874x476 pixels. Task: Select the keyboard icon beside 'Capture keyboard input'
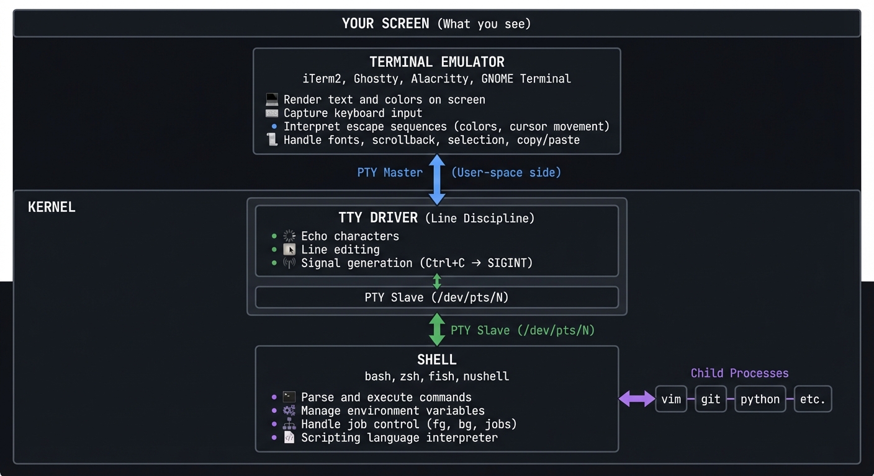271,113
